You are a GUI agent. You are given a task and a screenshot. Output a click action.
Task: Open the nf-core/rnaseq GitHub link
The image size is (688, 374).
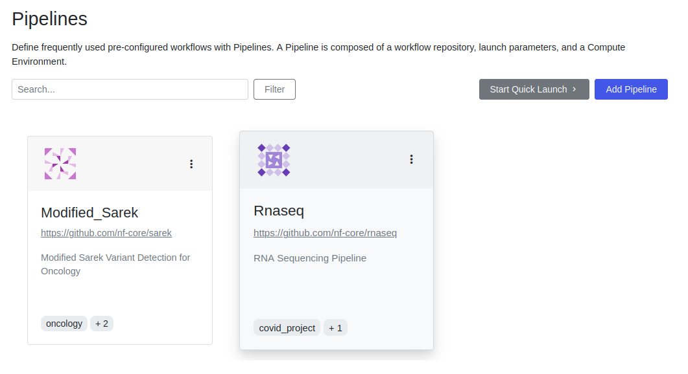pos(325,233)
